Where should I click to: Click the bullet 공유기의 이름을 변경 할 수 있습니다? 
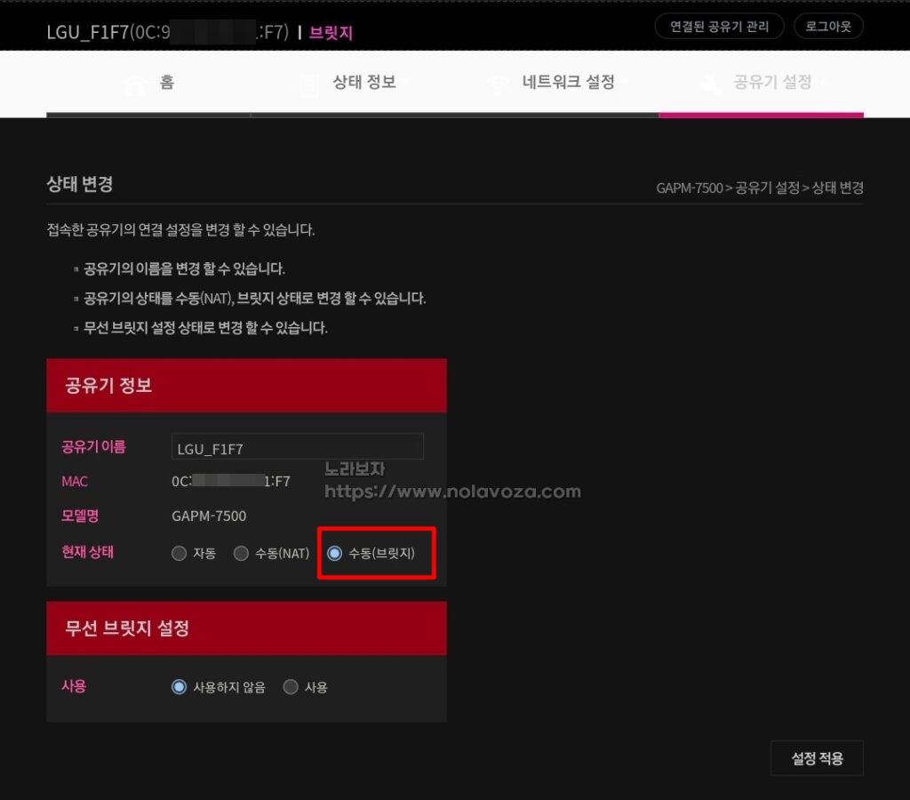[184, 268]
